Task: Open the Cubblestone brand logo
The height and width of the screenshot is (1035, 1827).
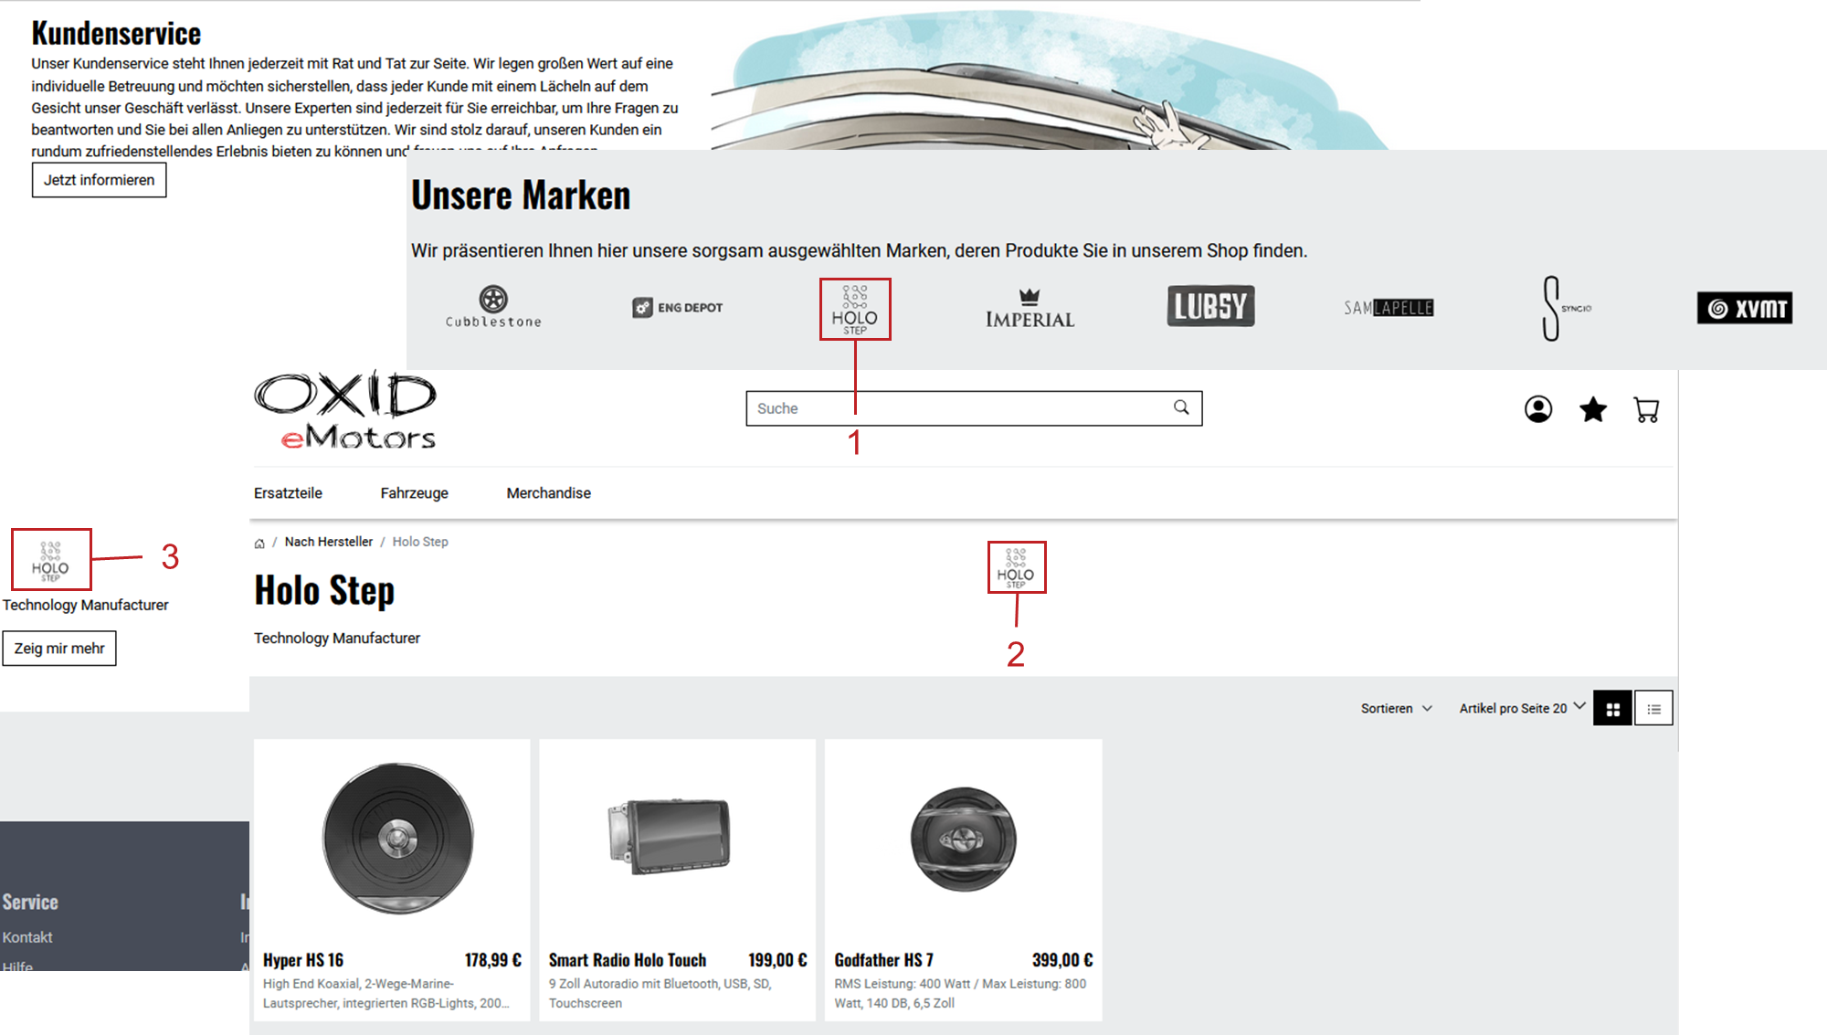Action: coord(493,307)
